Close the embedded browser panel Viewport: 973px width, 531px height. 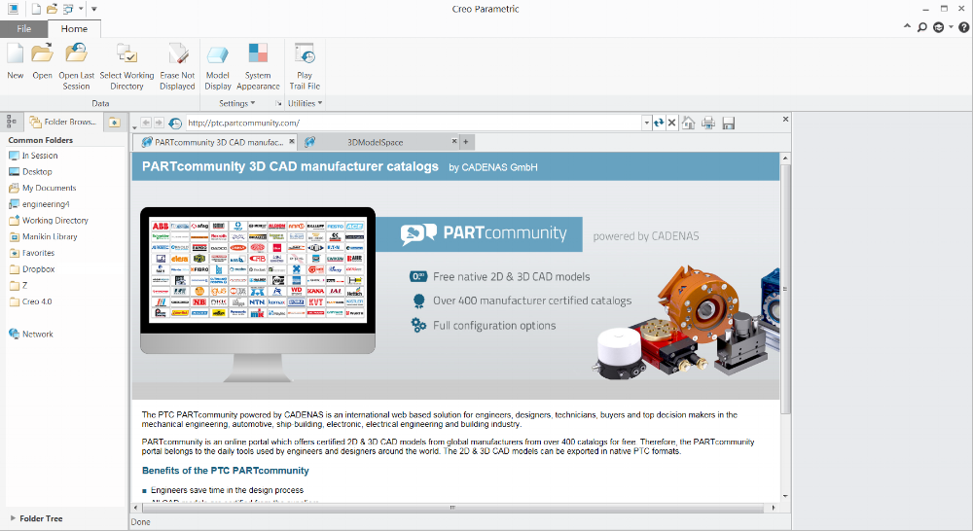785,119
